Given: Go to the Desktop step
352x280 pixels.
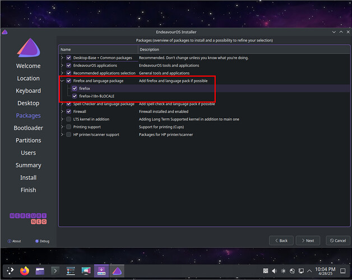Looking at the screenshot, I should pos(28,103).
